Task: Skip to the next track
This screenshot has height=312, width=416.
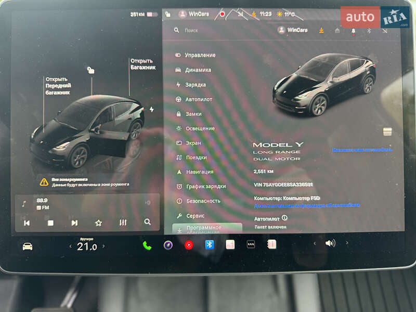Action: pos(75,223)
